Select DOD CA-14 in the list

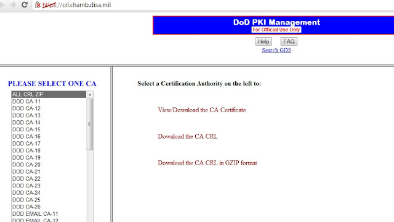pyautogui.click(x=49, y=123)
